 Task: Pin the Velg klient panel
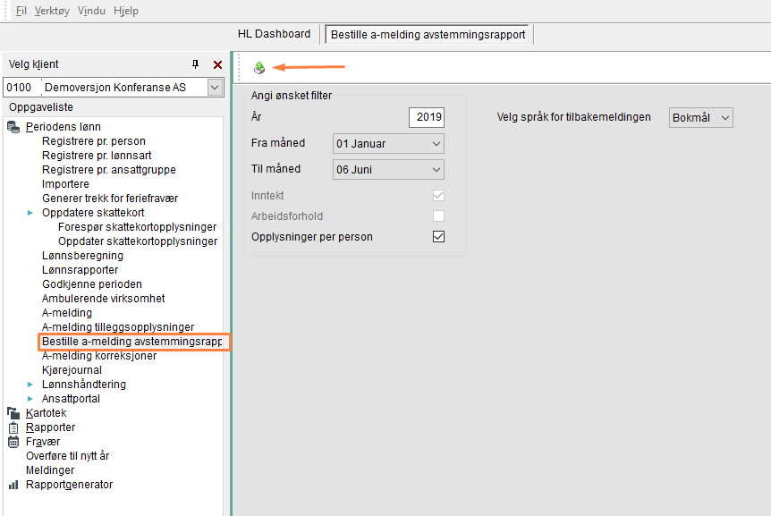pos(195,63)
